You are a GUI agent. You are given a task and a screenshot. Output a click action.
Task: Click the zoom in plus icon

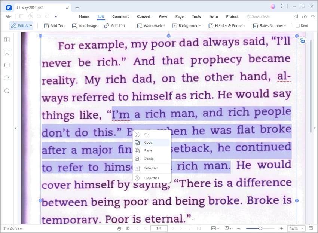[281, 229]
